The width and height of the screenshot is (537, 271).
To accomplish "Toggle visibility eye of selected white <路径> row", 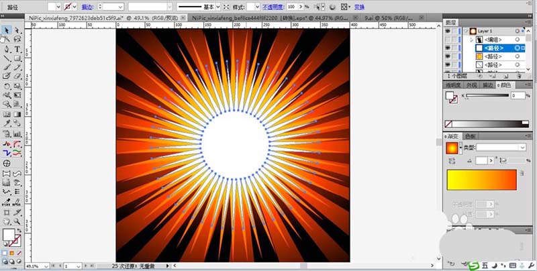I will click(x=447, y=48).
